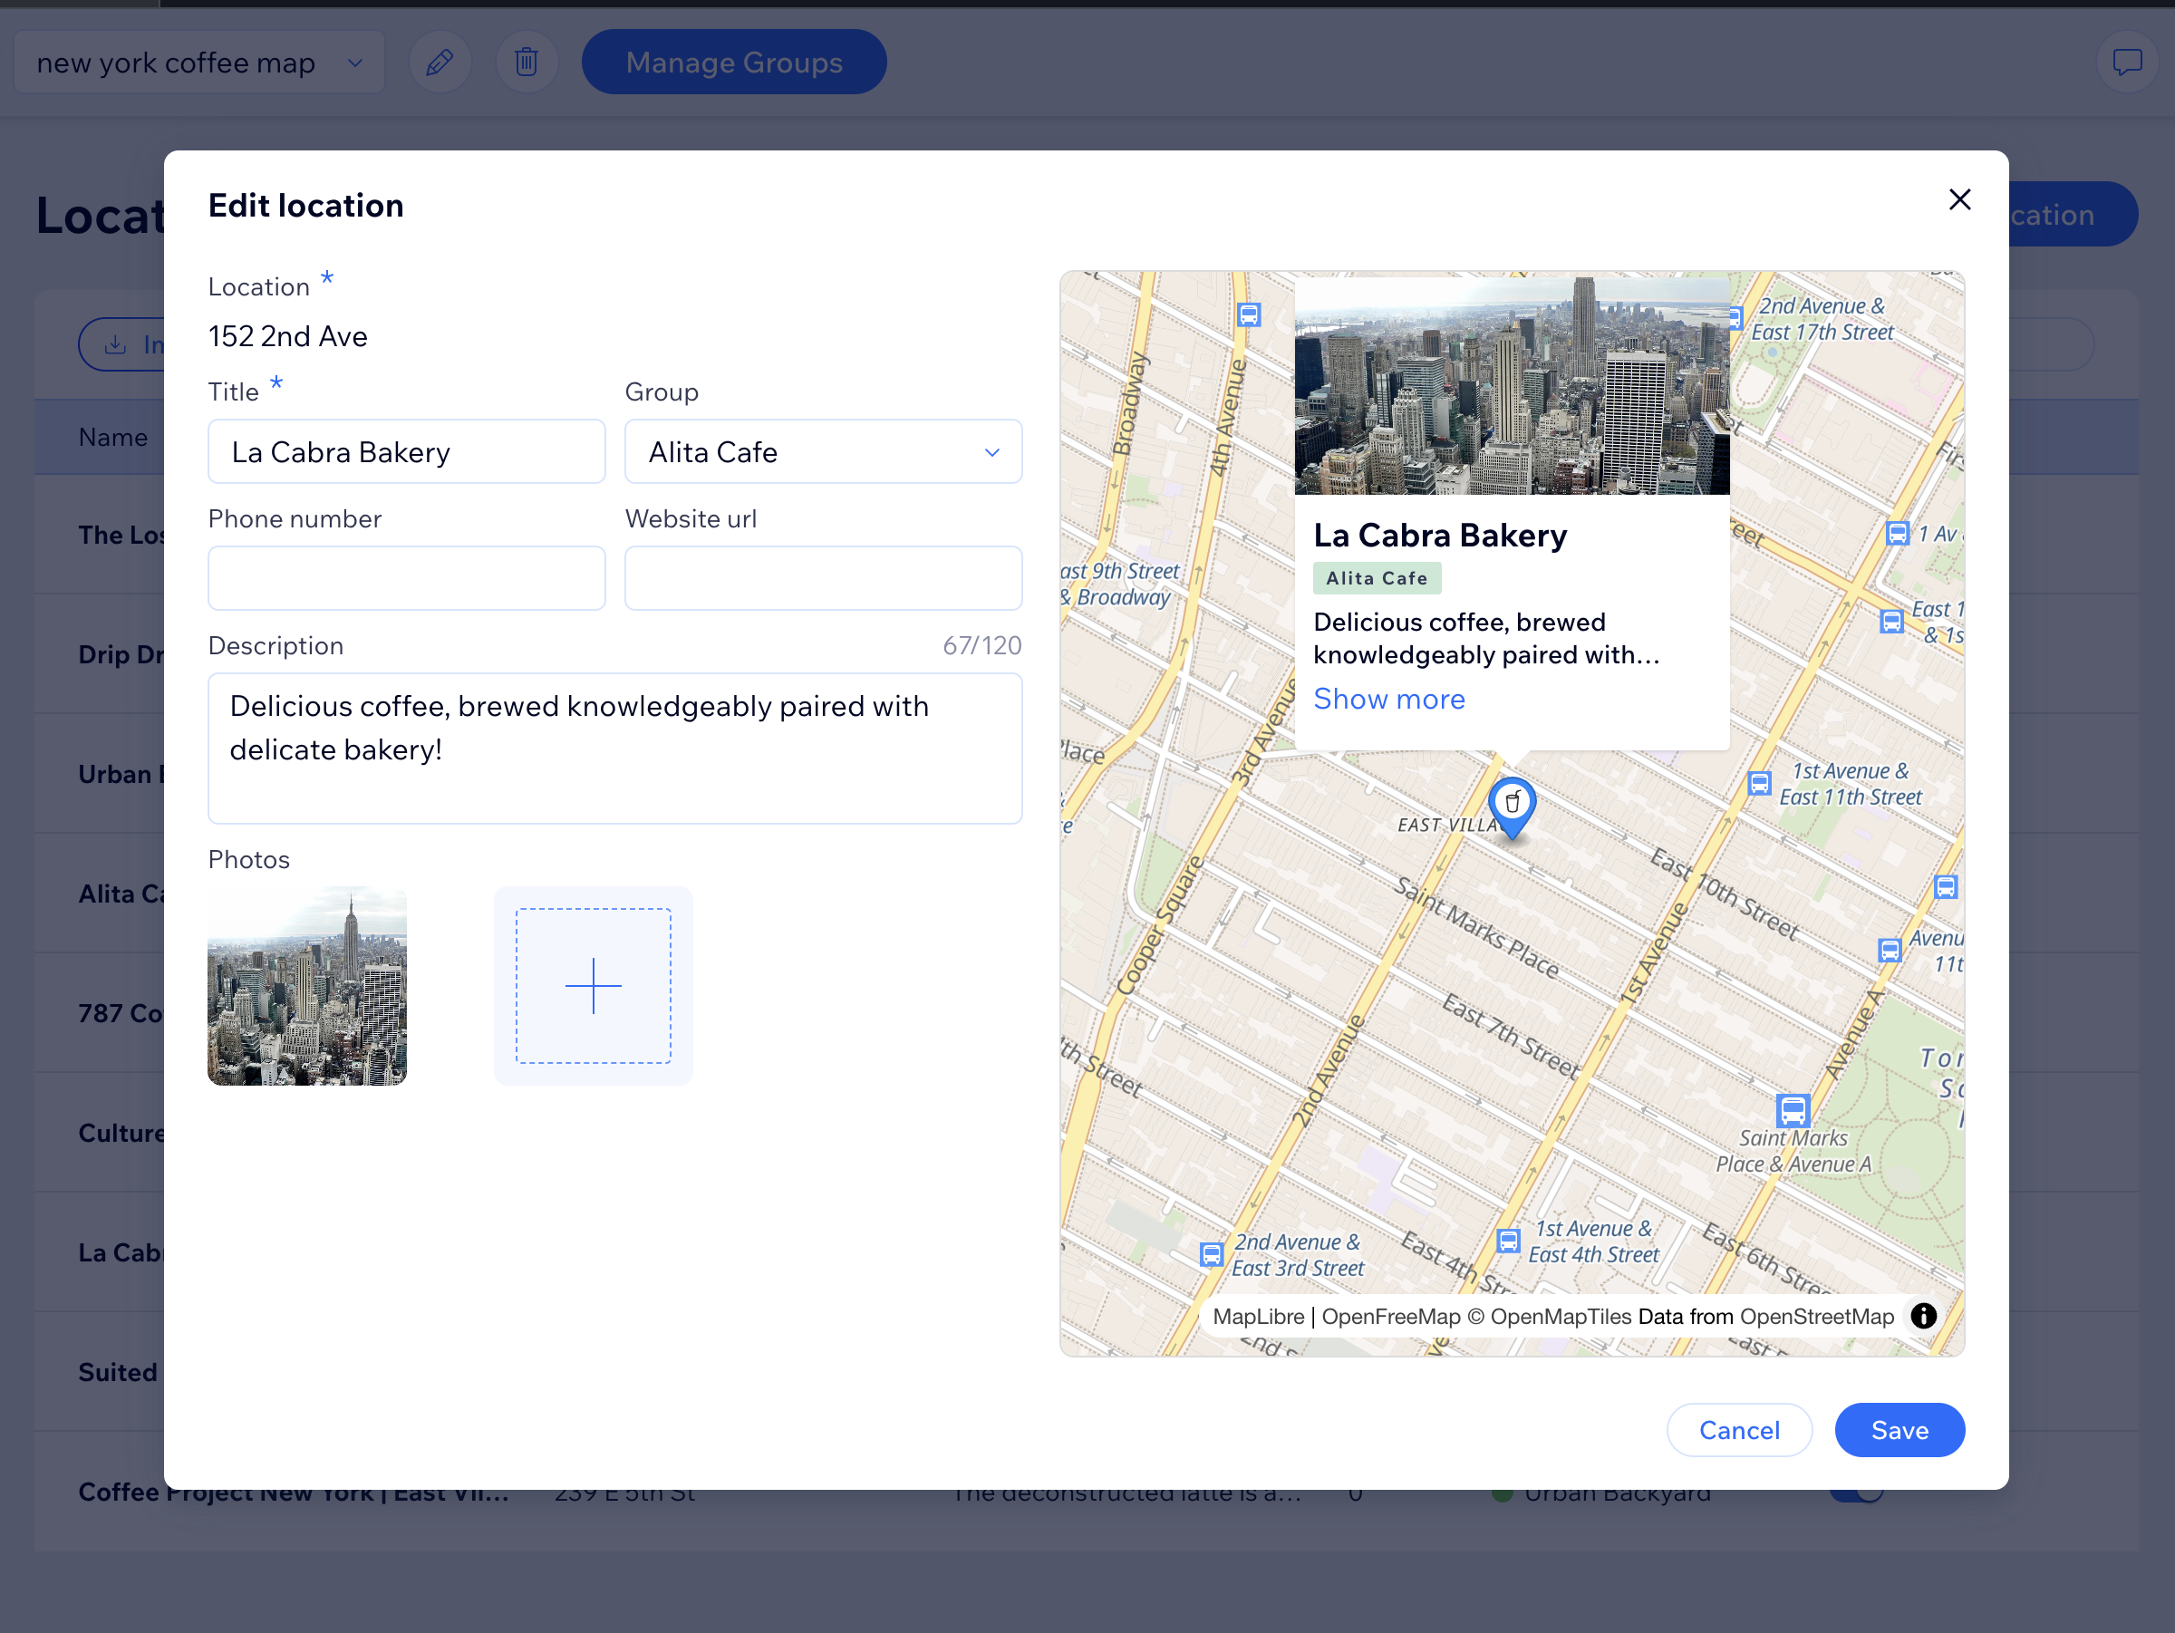The image size is (2175, 1633).
Task: Click bus stop icon at 2nd Avenue & East 3rd Street
Action: tap(1212, 1254)
